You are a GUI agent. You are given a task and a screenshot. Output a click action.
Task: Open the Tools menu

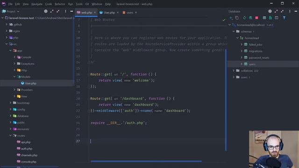79,4
